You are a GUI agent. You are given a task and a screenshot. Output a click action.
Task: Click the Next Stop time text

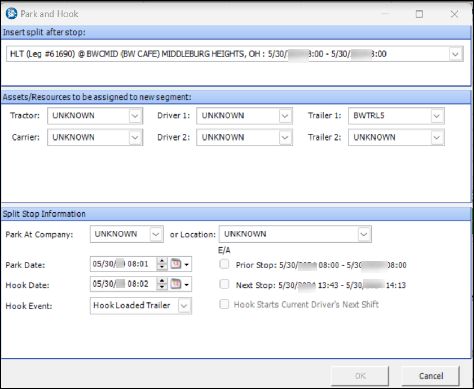[321, 285]
